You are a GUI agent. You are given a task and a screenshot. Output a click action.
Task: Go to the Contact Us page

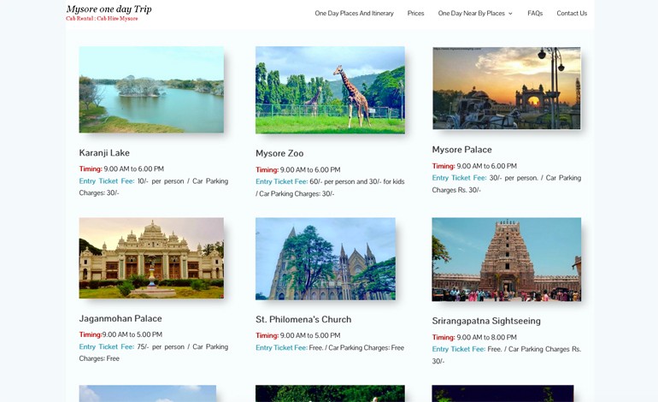point(572,14)
